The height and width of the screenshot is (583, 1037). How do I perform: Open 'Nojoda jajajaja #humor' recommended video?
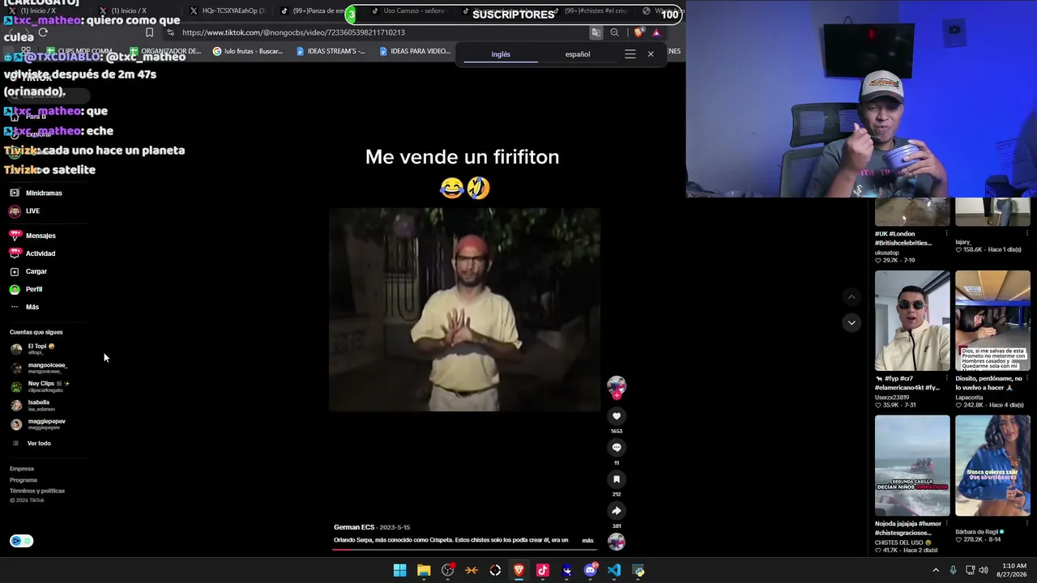[912, 466]
